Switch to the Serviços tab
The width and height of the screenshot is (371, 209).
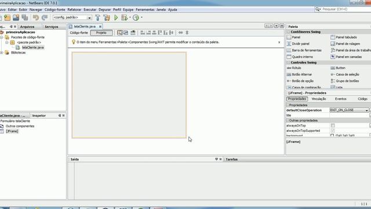click(x=52, y=27)
